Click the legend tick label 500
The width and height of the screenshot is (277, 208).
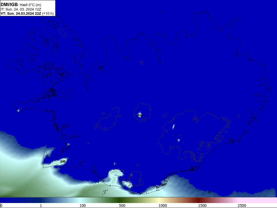pos(122,206)
